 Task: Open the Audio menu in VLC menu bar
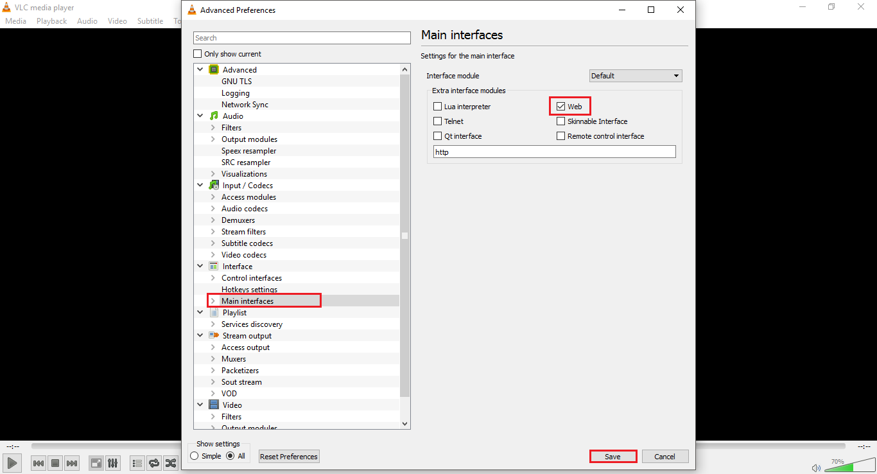click(87, 21)
